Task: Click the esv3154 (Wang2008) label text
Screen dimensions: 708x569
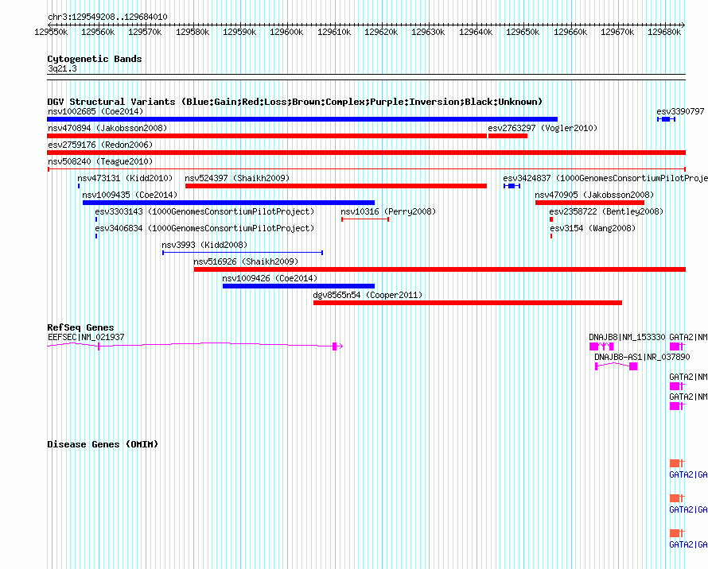Action: point(593,228)
